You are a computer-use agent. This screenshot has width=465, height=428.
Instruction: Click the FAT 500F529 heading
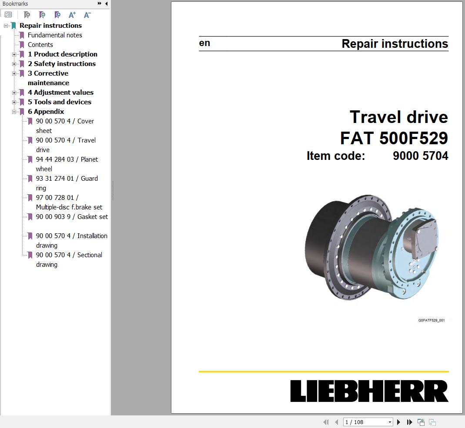(394, 138)
